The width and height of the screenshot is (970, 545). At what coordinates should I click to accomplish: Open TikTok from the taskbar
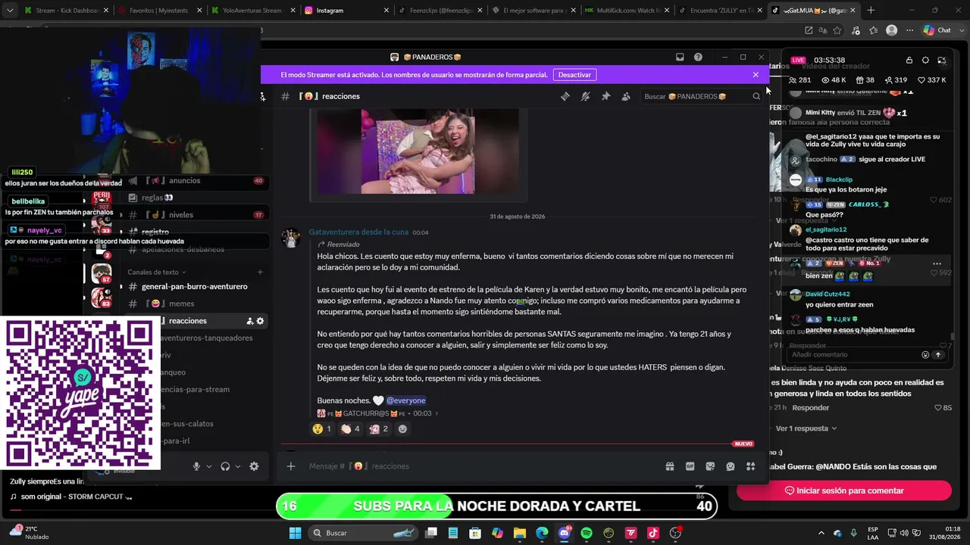(x=653, y=533)
